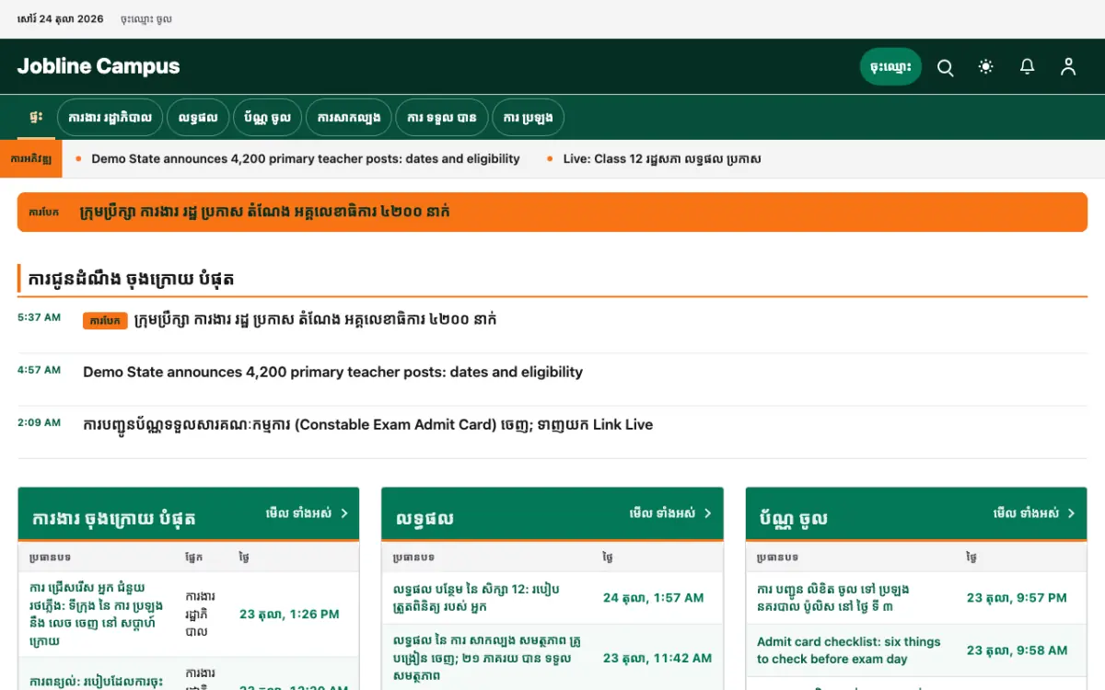Screen dimensions: 1105x690
Task: Select the ផ្ទះ home nav item
Action: coord(36,117)
